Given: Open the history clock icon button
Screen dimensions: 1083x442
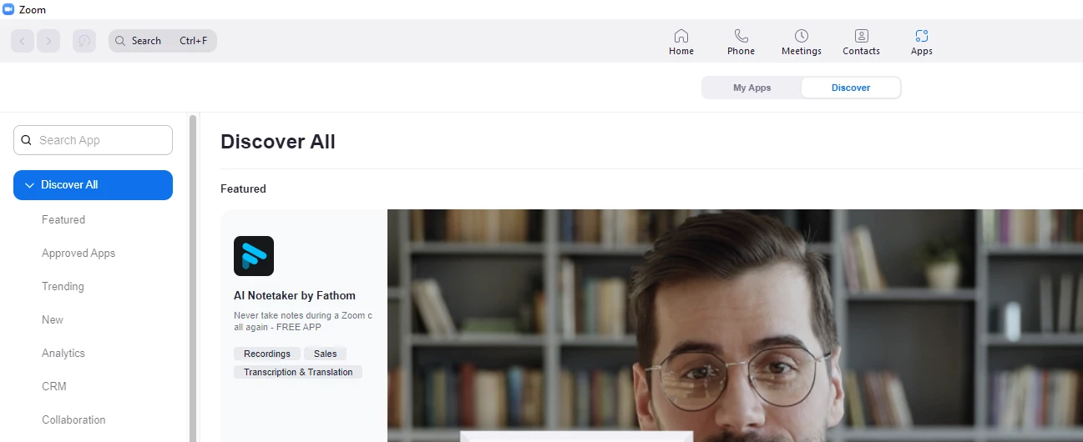Looking at the screenshot, I should click(84, 41).
